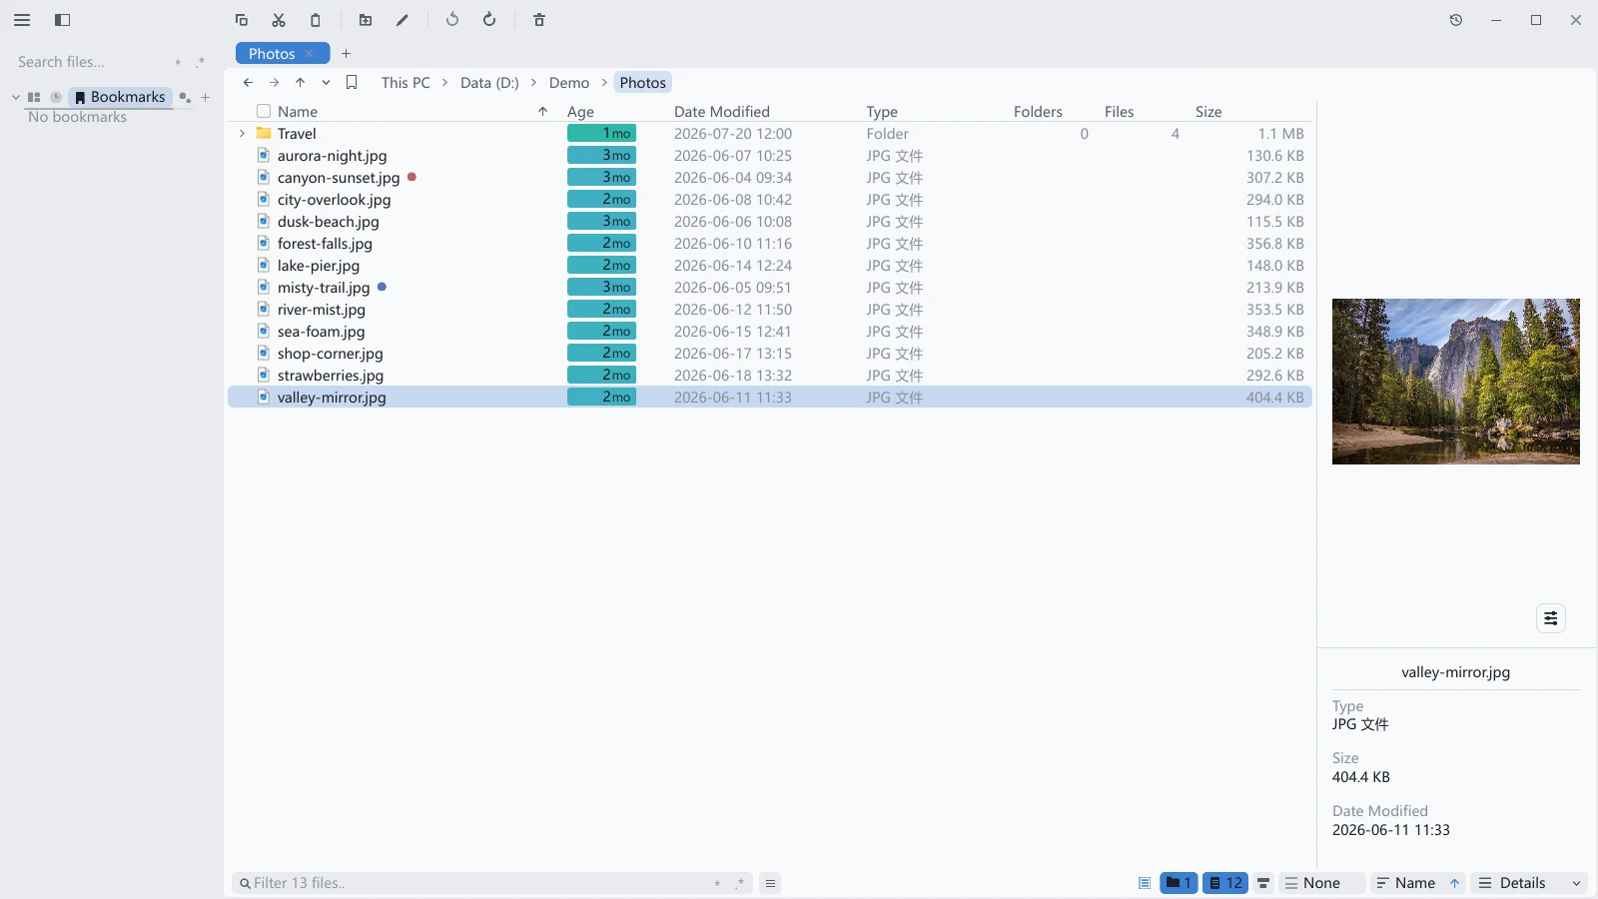
Task: Collapse the sidebar section chevron
Action: (16, 97)
